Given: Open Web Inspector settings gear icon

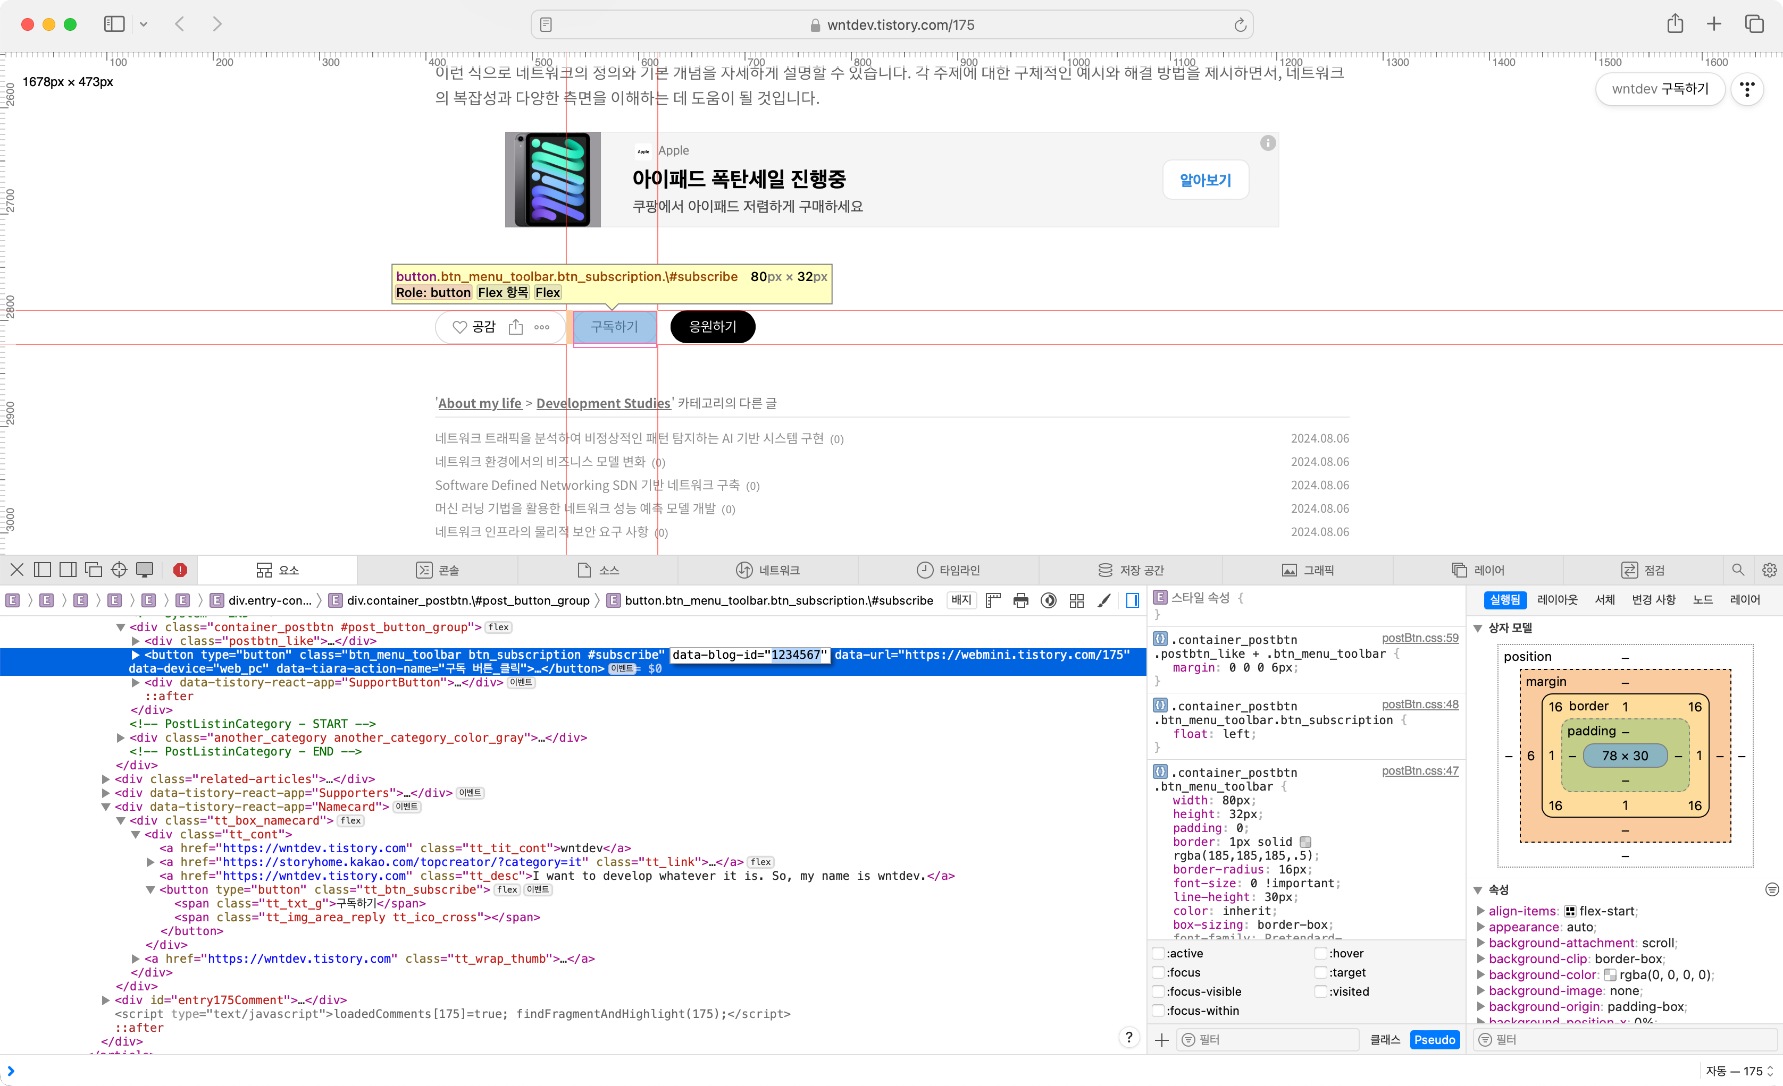Looking at the screenshot, I should click(x=1769, y=570).
